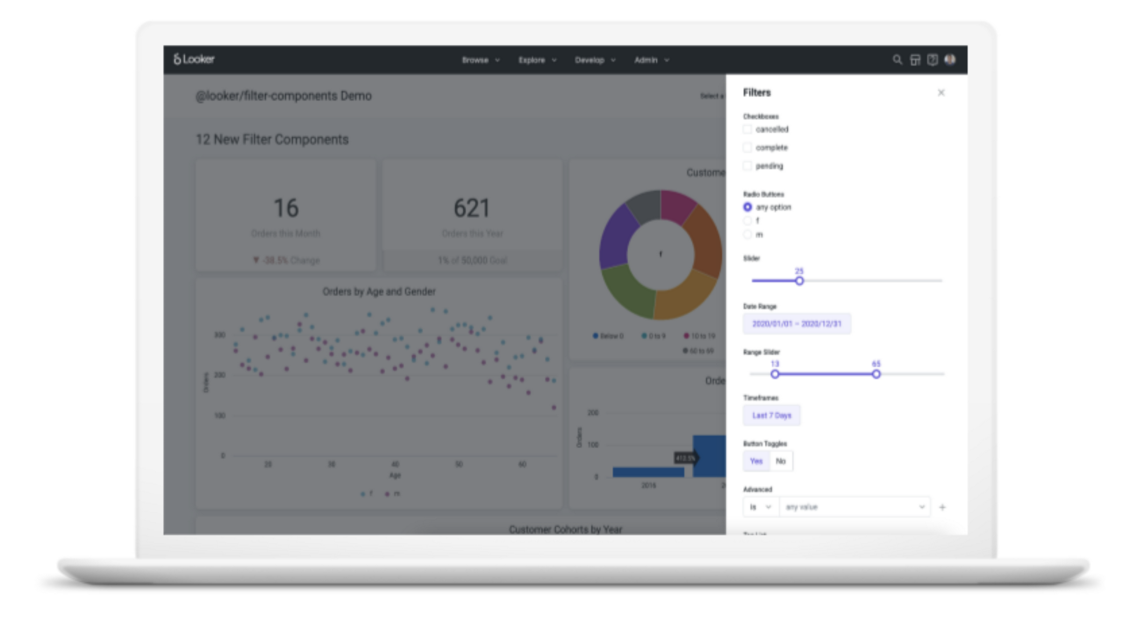The height and width of the screenshot is (618, 1129).
Task: Open the Explore menu
Action: click(537, 60)
